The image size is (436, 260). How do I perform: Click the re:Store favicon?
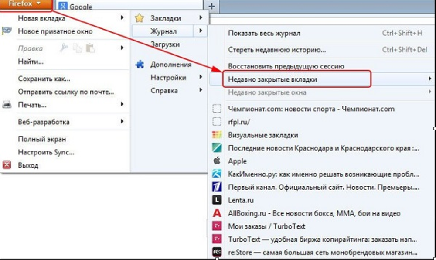pos(217,252)
